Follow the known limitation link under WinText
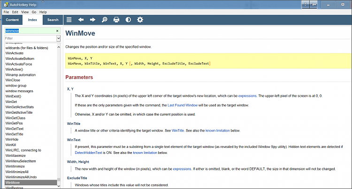 click(145, 153)
